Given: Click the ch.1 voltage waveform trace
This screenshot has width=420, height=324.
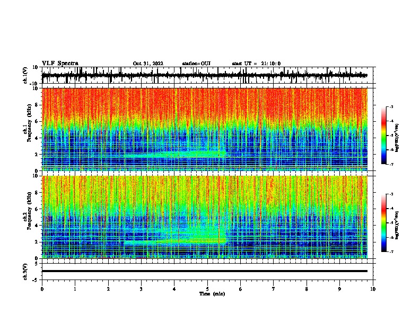Looking at the screenshot, I should point(204,76).
